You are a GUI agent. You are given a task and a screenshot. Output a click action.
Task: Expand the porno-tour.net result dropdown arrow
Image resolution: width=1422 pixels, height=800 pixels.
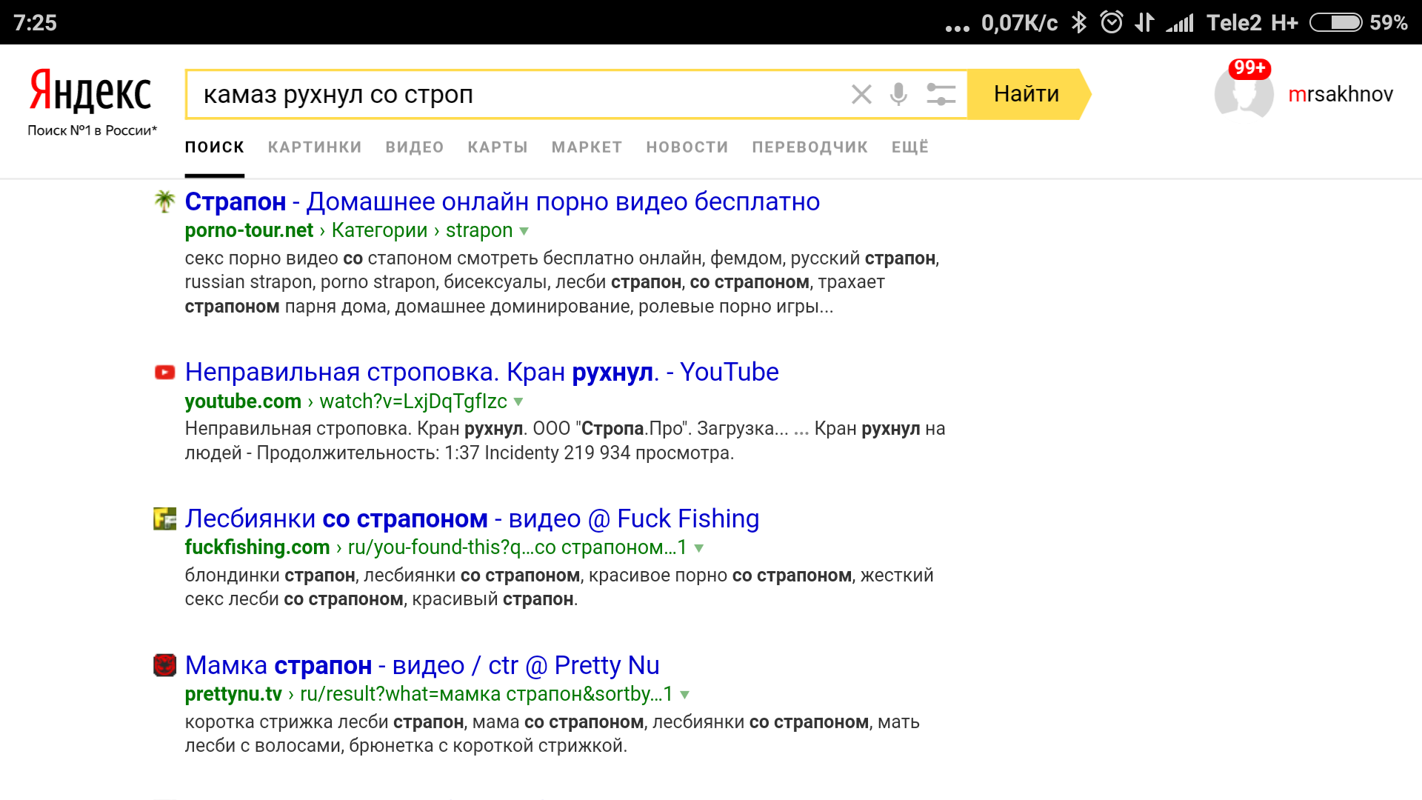(524, 231)
